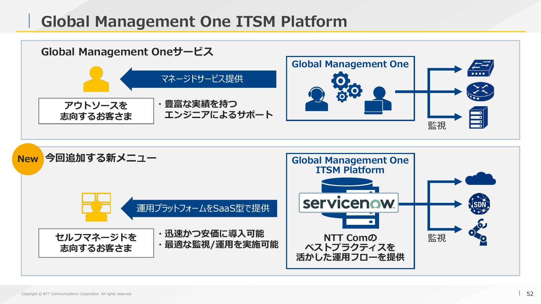Screen dimensions: 541x304
Task: Click the servicenow logo
Action: pyautogui.click(x=349, y=203)
